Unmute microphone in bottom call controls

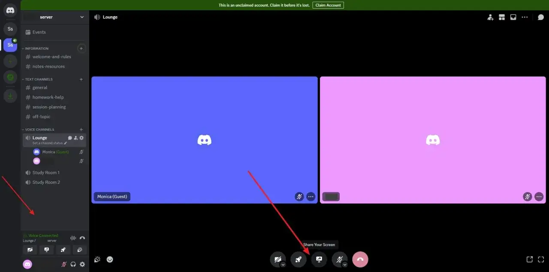[339, 259]
